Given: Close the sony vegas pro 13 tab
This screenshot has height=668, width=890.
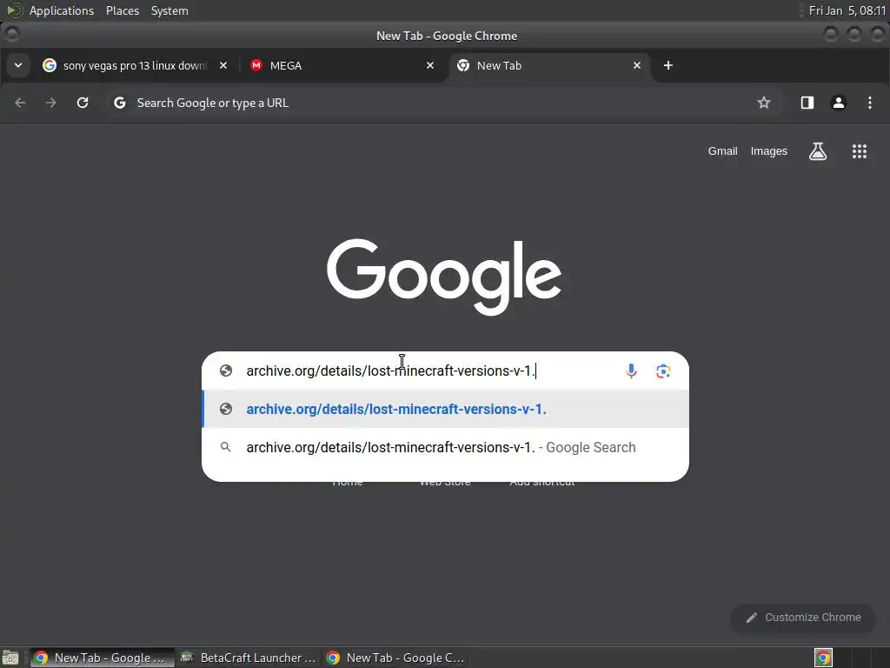Looking at the screenshot, I should [223, 65].
